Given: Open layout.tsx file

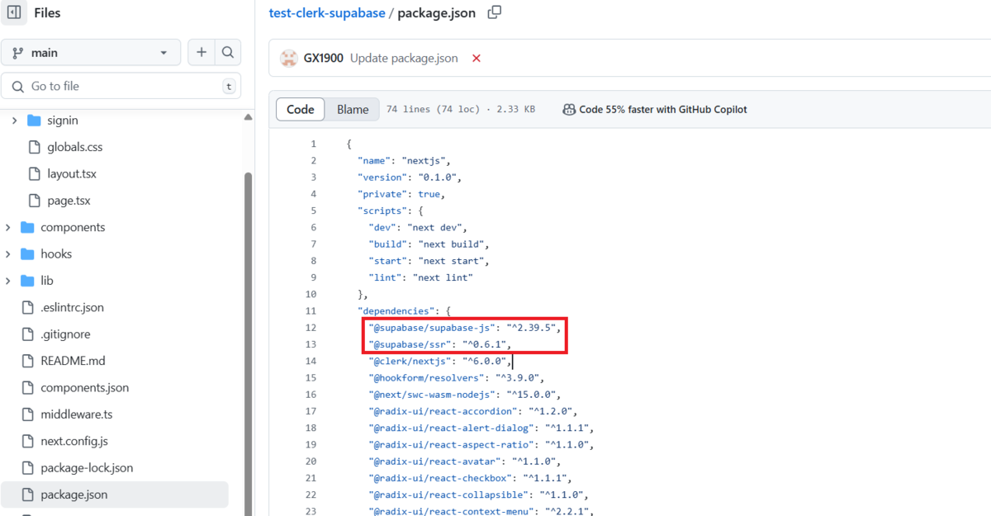Looking at the screenshot, I should [x=72, y=174].
